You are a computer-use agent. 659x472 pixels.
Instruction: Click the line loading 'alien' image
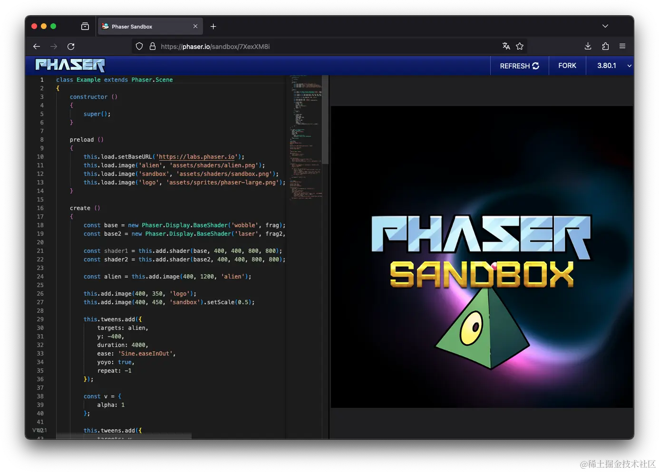click(x=174, y=165)
